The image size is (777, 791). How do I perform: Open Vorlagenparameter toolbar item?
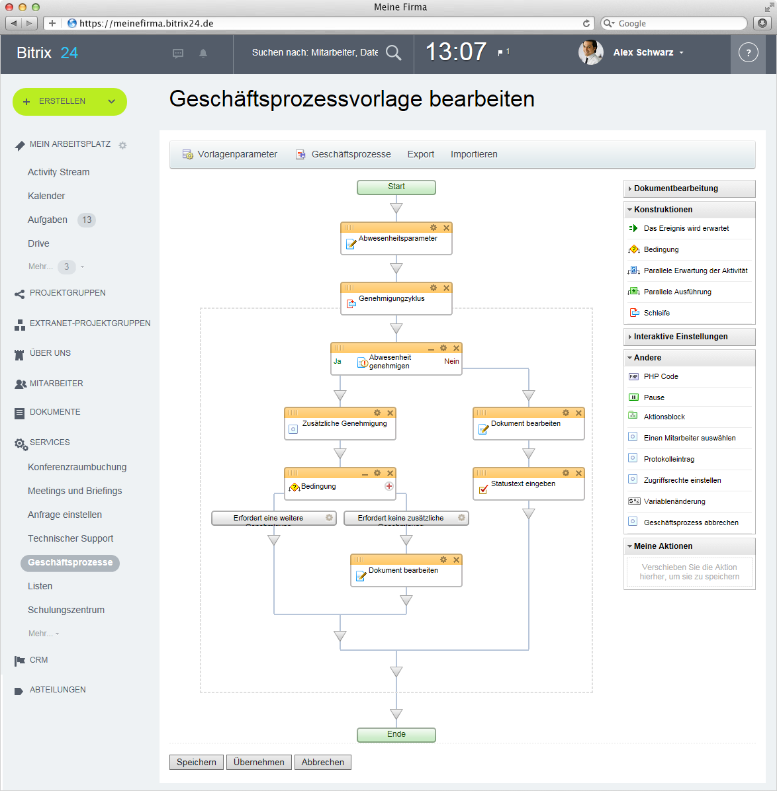coord(230,154)
